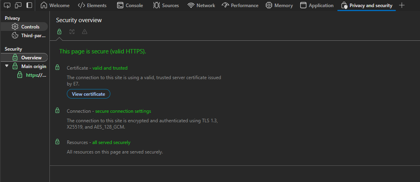
Task: Click the green lock security state icon
Action: pos(59,32)
